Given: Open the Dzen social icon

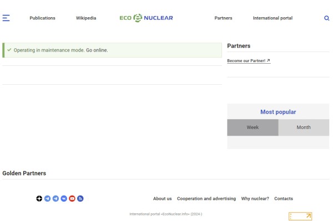Looking at the screenshot, I should tap(39, 198).
